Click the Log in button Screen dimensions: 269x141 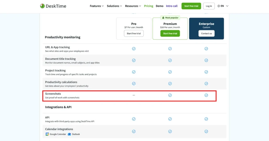tap(209, 6)
